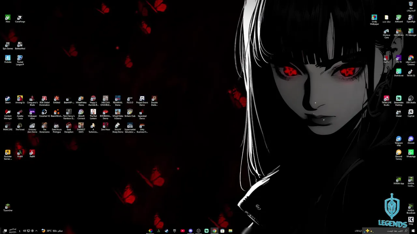The width and height of the screenshot is (417, 234).
Task: Open Discord from the taskbar
Action: (191, 231)
